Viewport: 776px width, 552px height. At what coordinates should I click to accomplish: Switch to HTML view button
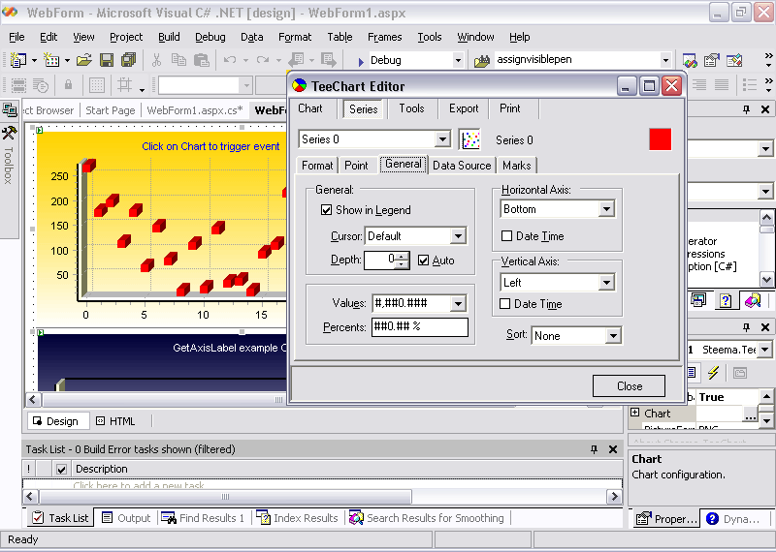coord(115,421)
